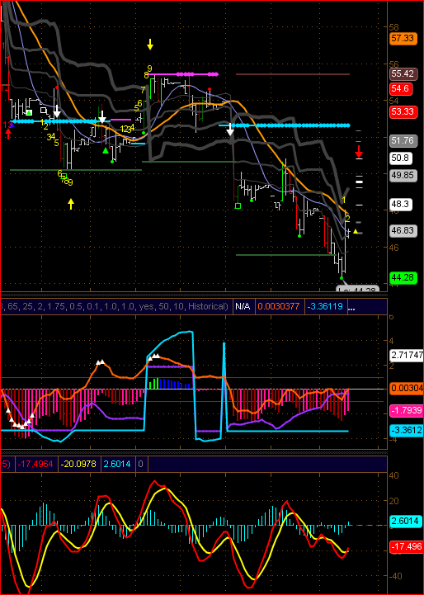Click the N/A value in study header
The image size is (424, 595).
(243, 307)
